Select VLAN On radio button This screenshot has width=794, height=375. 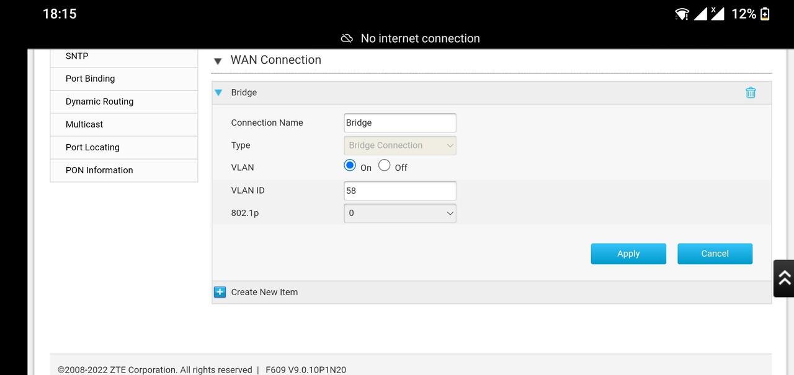point(350,165)
